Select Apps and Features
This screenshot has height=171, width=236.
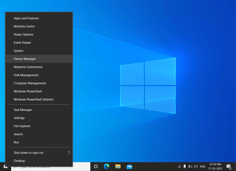(26, 18)
